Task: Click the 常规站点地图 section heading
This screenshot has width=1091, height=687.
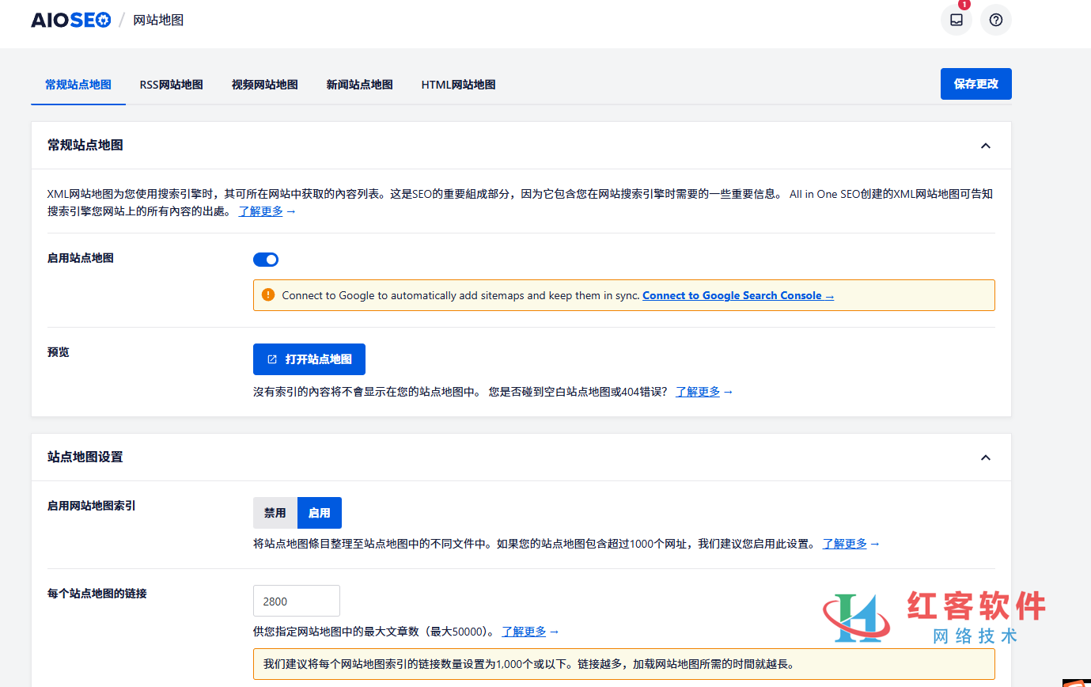Action: 85,146
